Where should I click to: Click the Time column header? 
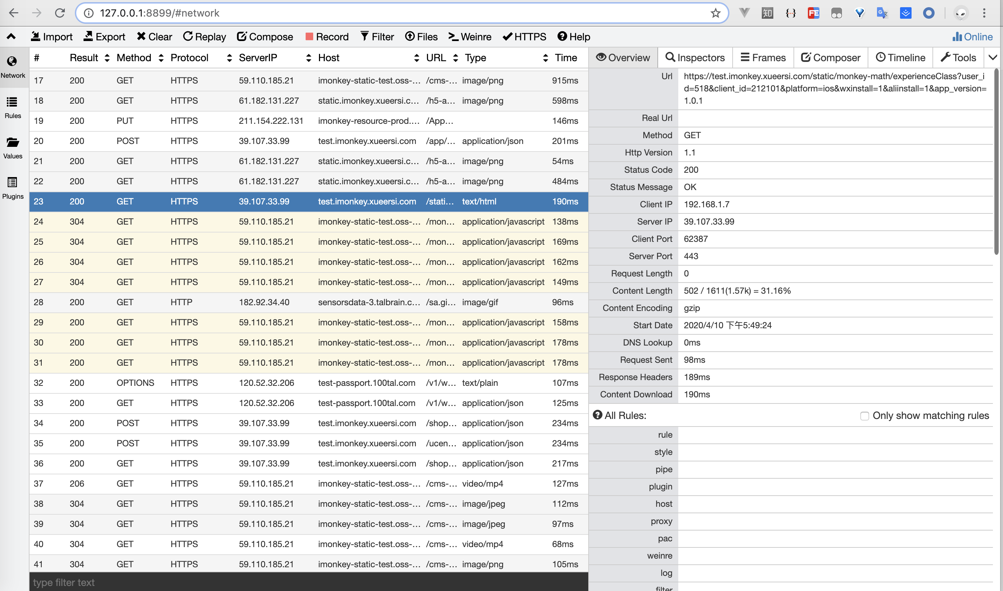tap(566, 58)
